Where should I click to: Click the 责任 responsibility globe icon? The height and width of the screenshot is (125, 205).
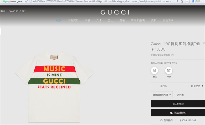pos(154,71)
